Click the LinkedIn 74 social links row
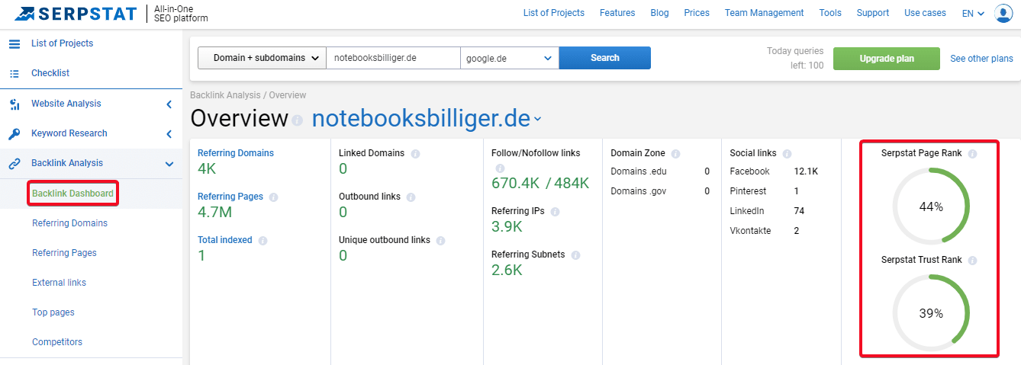 (767, 211)
